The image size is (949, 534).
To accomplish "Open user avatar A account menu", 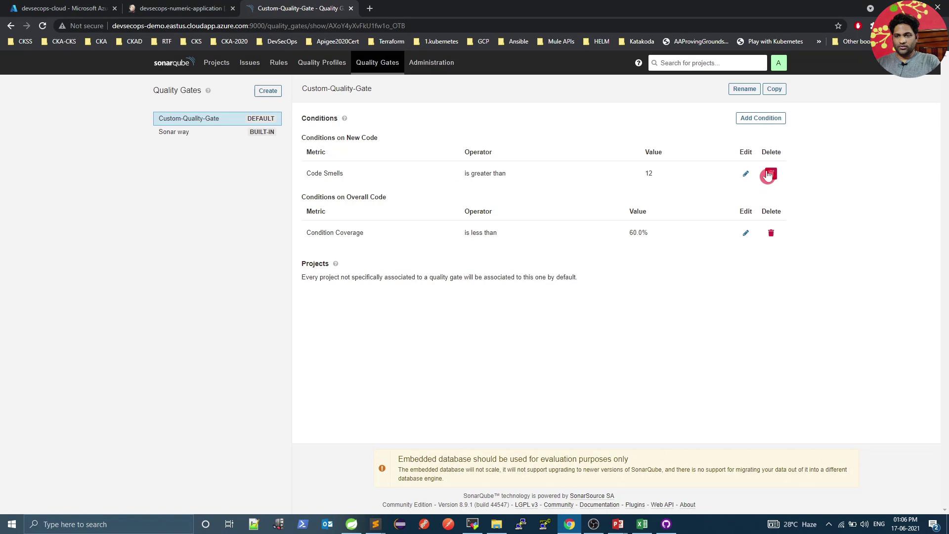I will pos(778,63).
